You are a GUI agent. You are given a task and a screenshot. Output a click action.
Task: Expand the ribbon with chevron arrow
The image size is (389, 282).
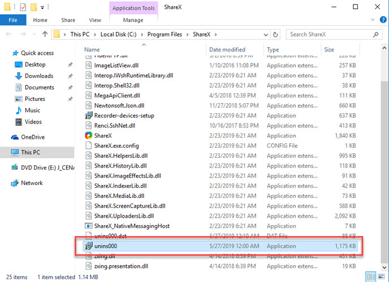coord(373,20)
